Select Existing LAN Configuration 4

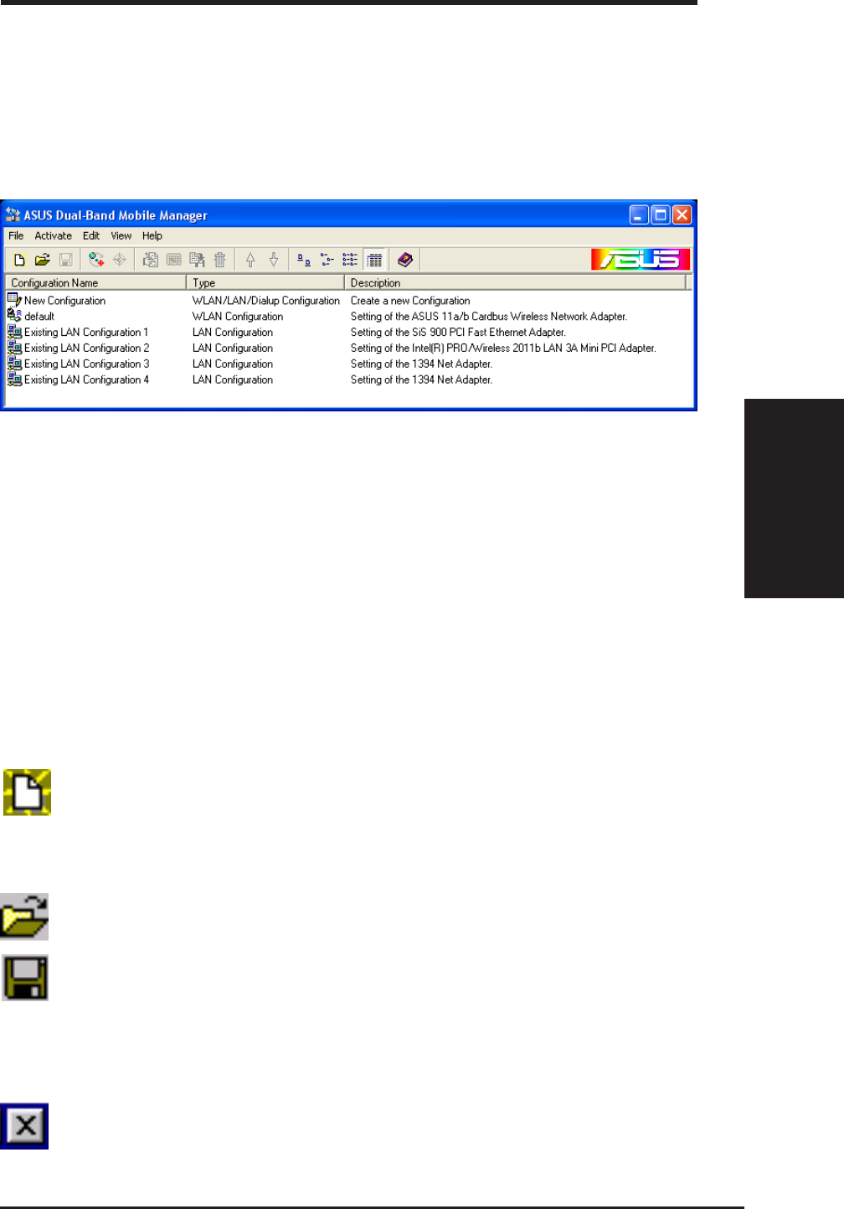tap(79, 380)
